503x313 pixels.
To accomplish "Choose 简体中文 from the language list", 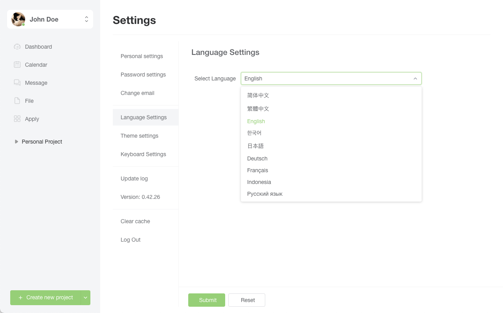I will tap(331, 95).
